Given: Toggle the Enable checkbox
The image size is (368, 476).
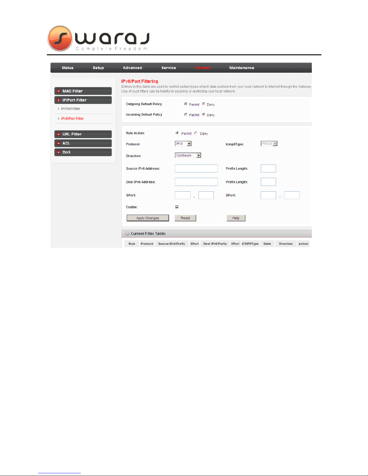Looking at the screenshot, I should click(x=177, y=207).
